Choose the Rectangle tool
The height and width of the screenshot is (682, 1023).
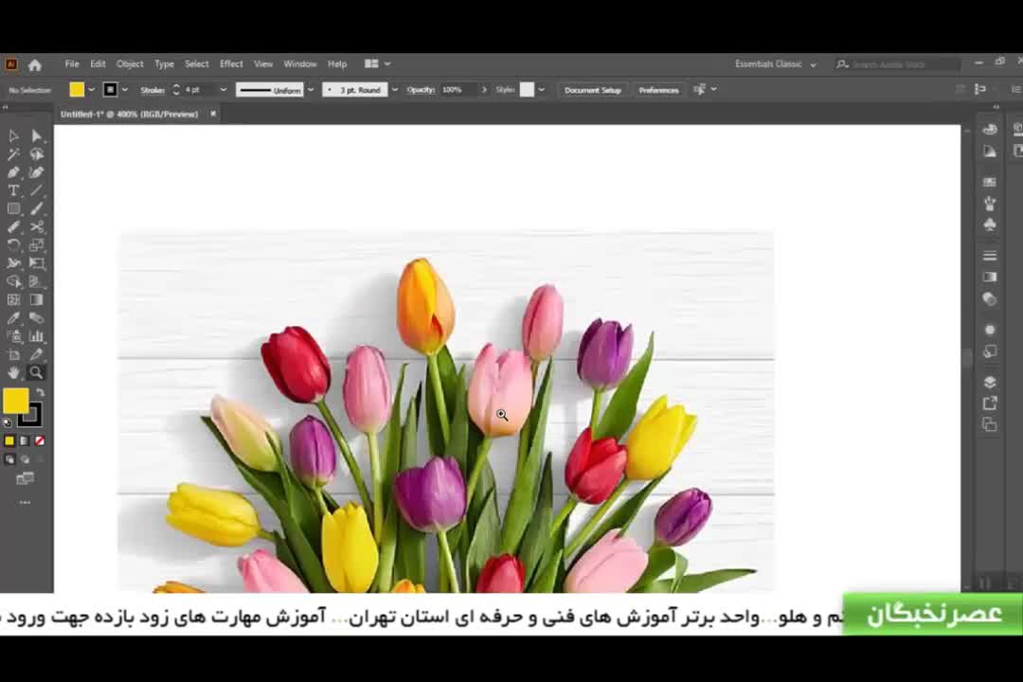click(13, 208)
